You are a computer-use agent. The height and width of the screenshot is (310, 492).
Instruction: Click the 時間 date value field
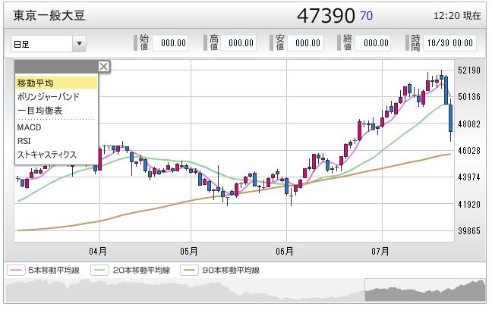point(454,43)
